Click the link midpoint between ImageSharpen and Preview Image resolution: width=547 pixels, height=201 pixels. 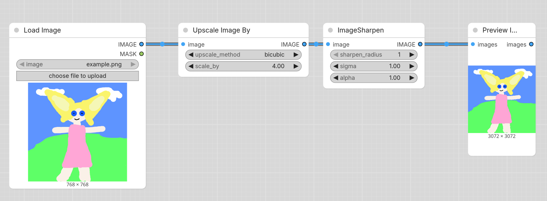(446, 44)
